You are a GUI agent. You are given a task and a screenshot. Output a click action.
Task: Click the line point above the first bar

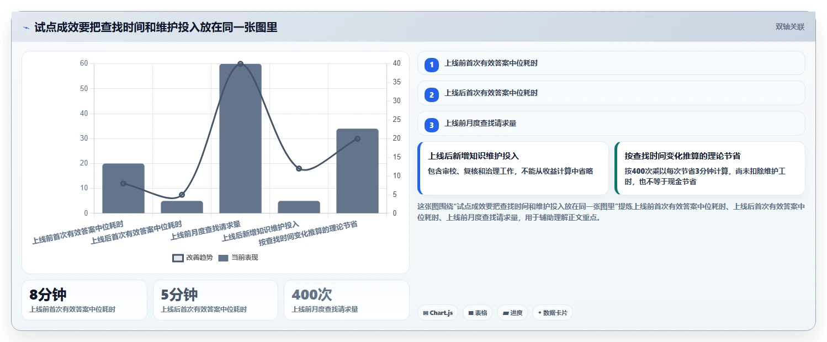pyautogui.click(x=123, y=184)
